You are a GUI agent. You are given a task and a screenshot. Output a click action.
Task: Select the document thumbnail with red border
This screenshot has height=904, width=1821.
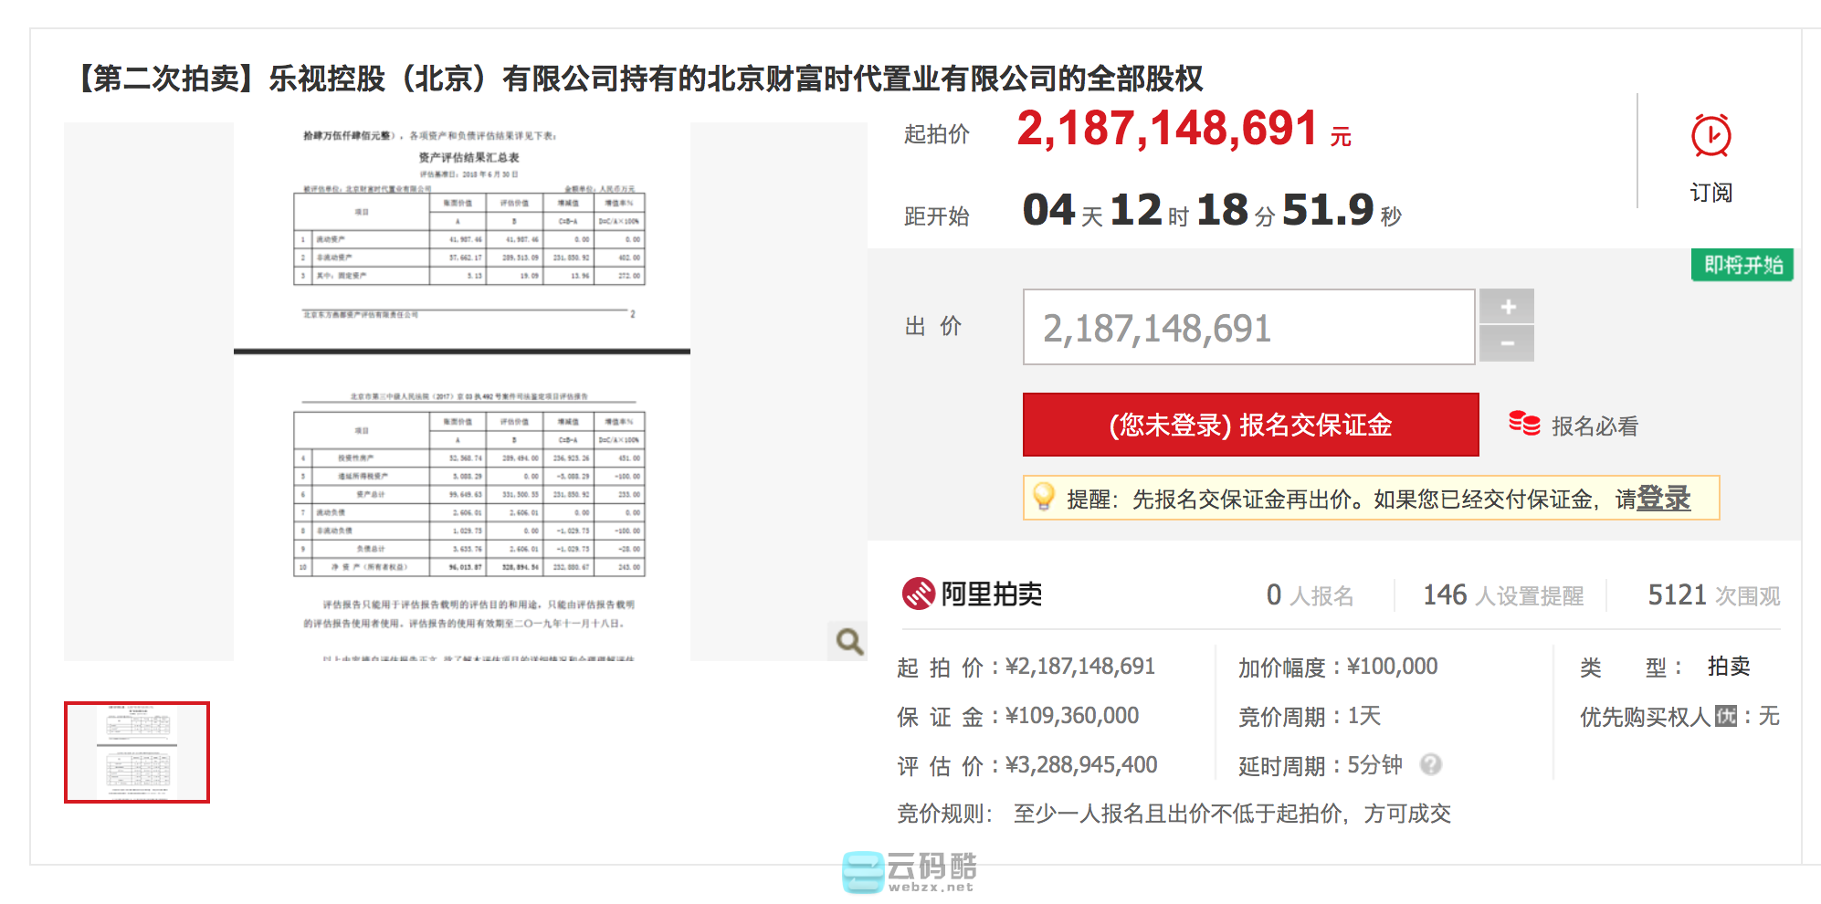click(x=137, y=752)
